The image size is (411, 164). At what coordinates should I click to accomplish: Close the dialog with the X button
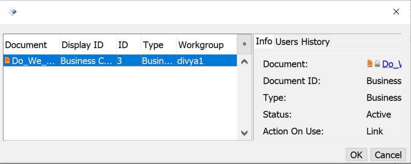(396, 12)
